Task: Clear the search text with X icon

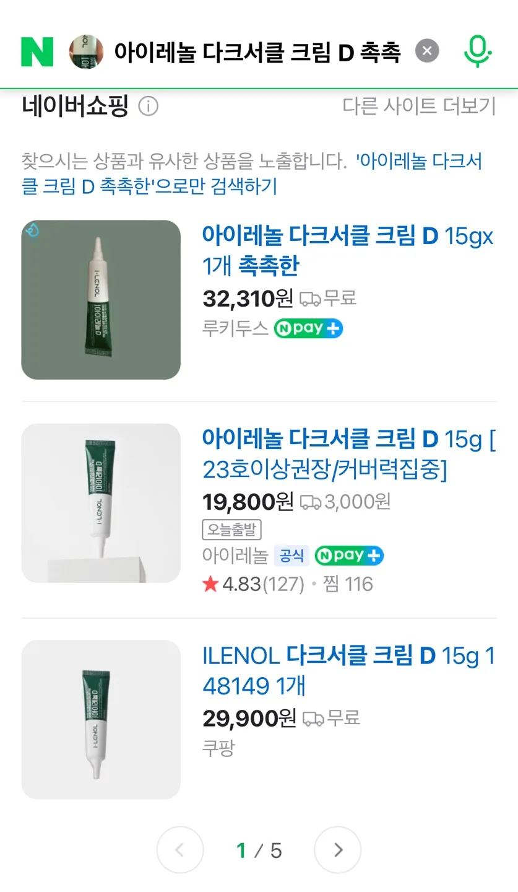Action: point(426,51)
